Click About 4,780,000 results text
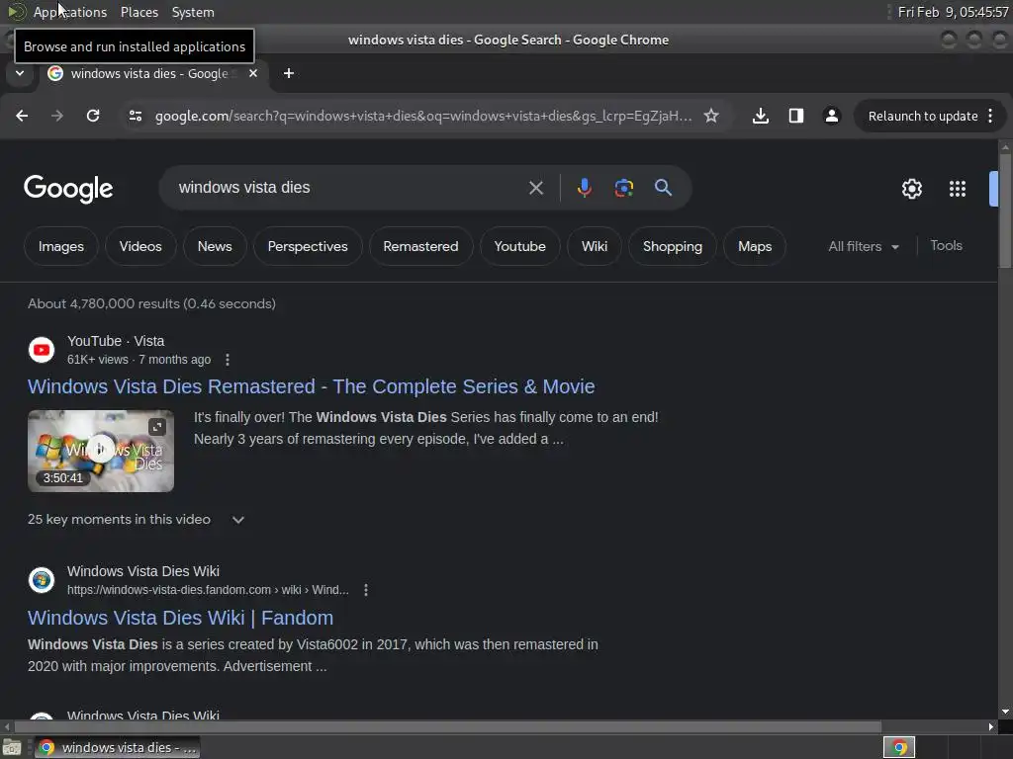Viewport: 1013px width, 759px height. [151, 303]
